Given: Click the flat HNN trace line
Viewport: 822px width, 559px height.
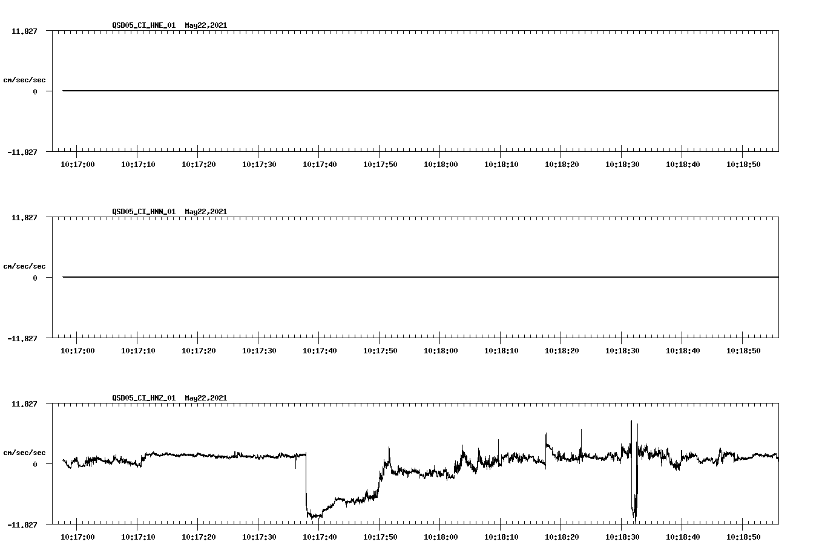Looking at the screenshot, I should click(420, 277).
